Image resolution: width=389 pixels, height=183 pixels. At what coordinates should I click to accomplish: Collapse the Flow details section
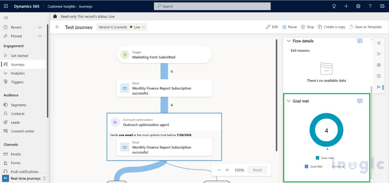[289, 41]
